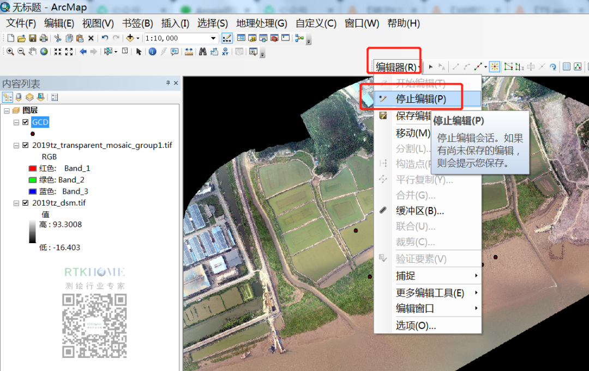Hide the 2019tz_dsm.tif layer checkbox
The width and height of the screenshot is (589, 371).
pos(26,203)
